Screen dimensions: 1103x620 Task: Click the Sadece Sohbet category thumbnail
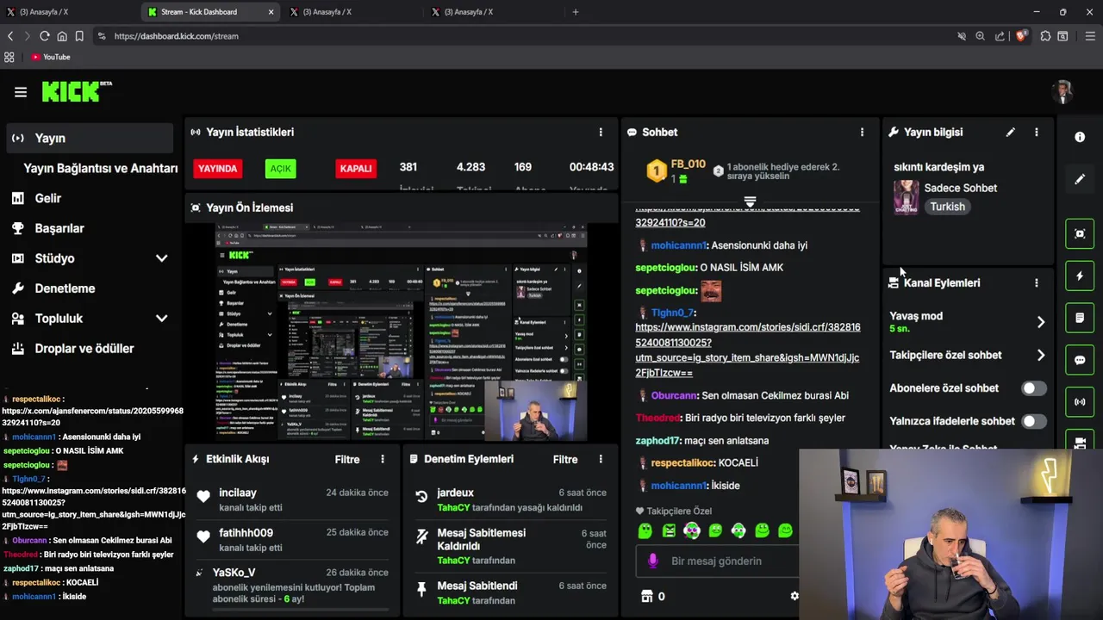(906, 197)
